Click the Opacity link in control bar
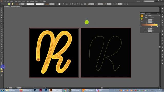Viewport: 164px width, 92px height. pos(47,4)
